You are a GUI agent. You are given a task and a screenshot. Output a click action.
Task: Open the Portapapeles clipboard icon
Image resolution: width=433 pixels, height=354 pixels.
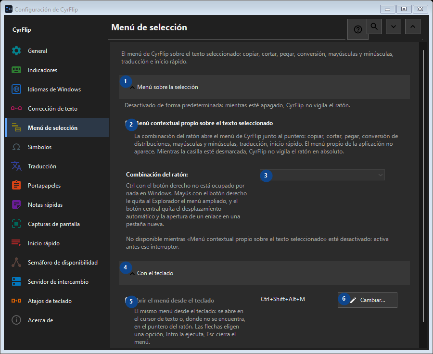(x=16, y=185)
